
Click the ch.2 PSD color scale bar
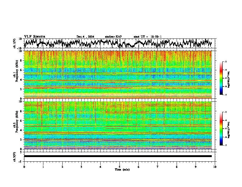pos(221,129)
